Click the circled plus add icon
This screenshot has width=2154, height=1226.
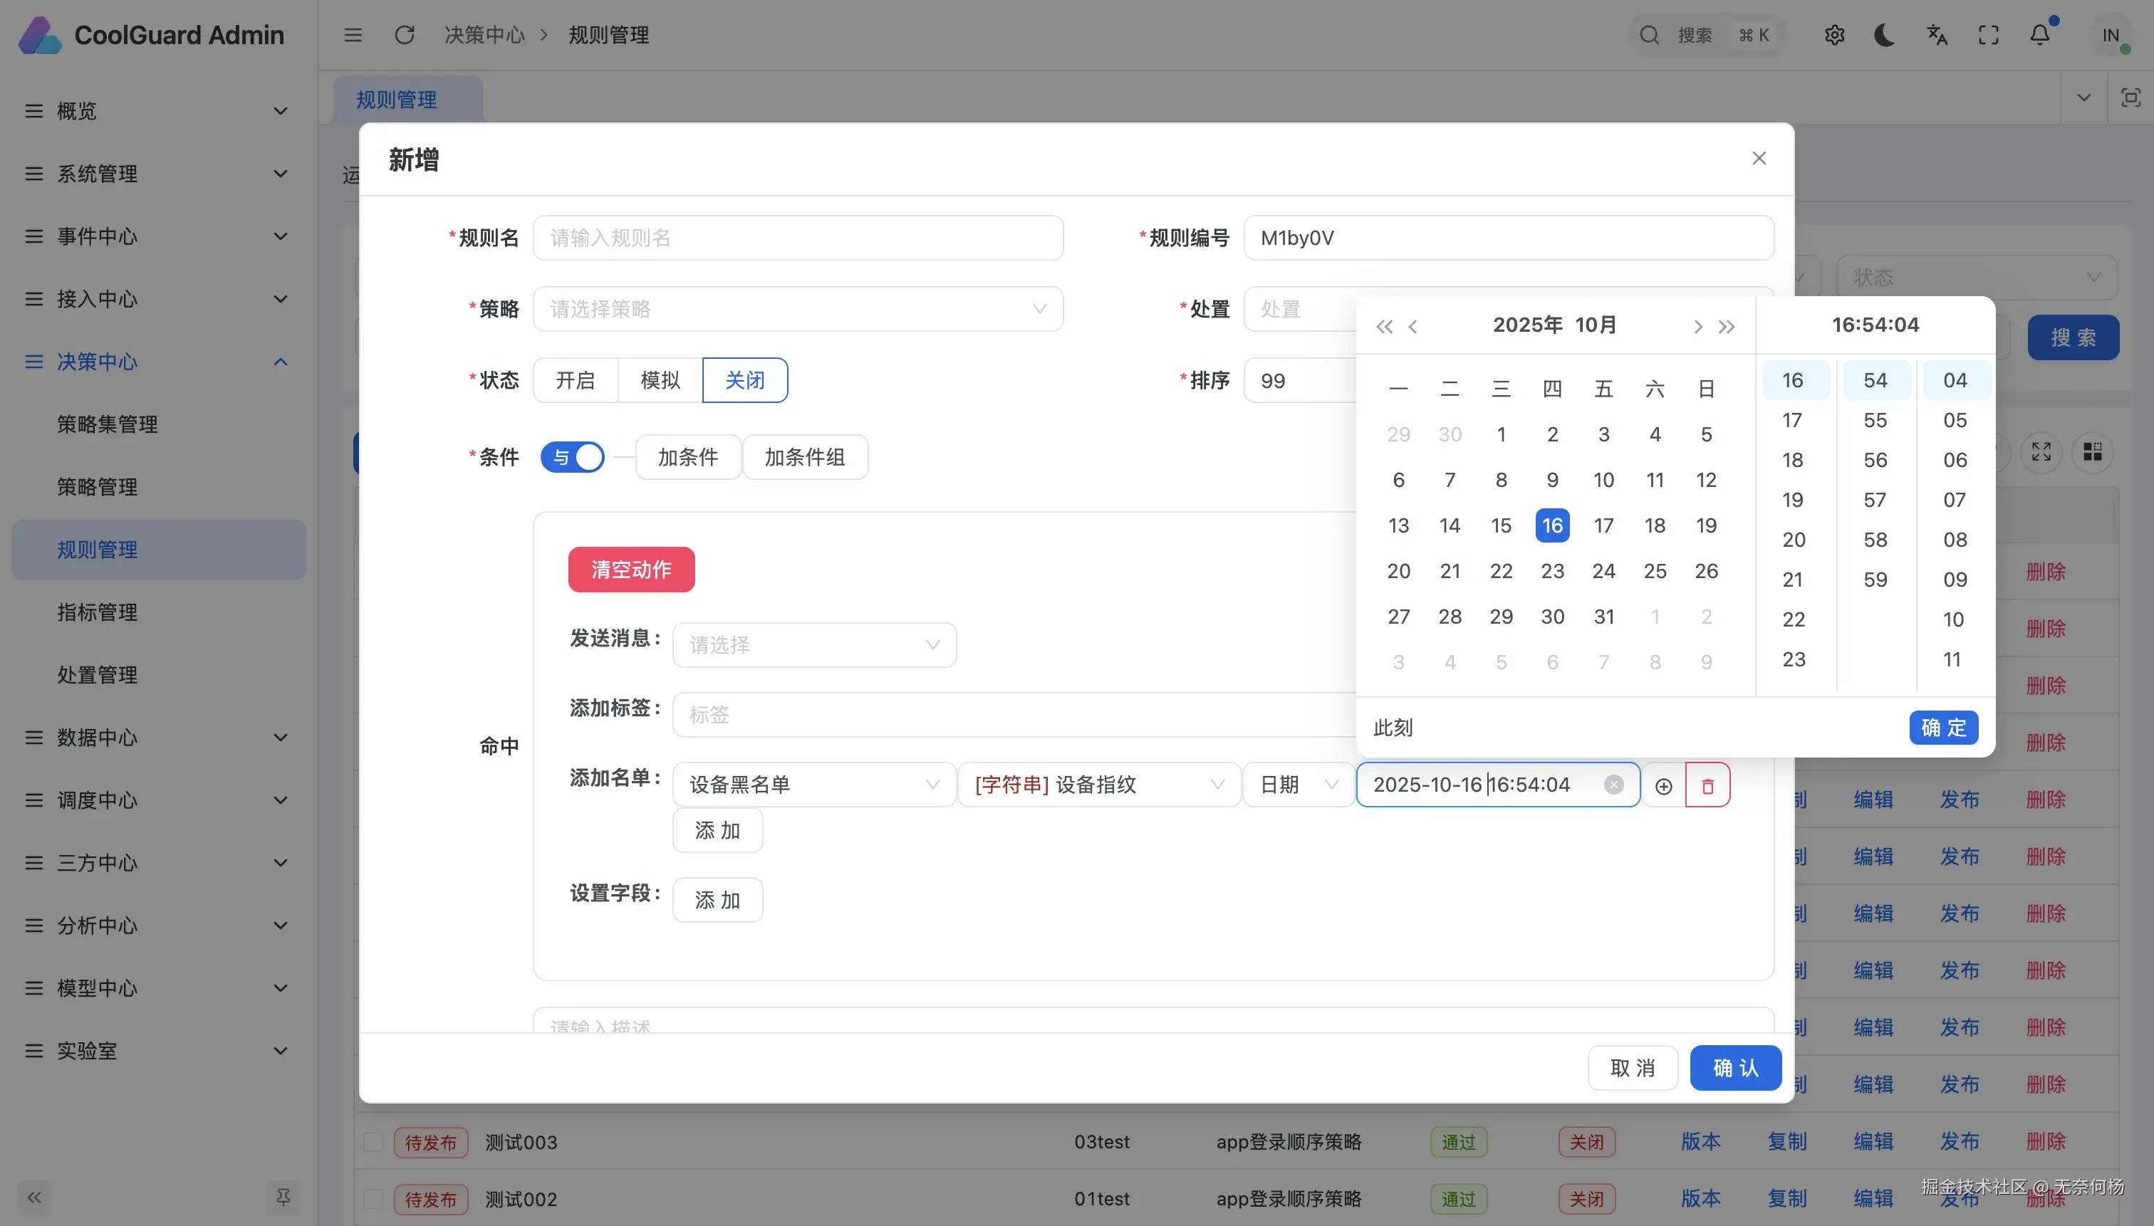click(1663, 785)
